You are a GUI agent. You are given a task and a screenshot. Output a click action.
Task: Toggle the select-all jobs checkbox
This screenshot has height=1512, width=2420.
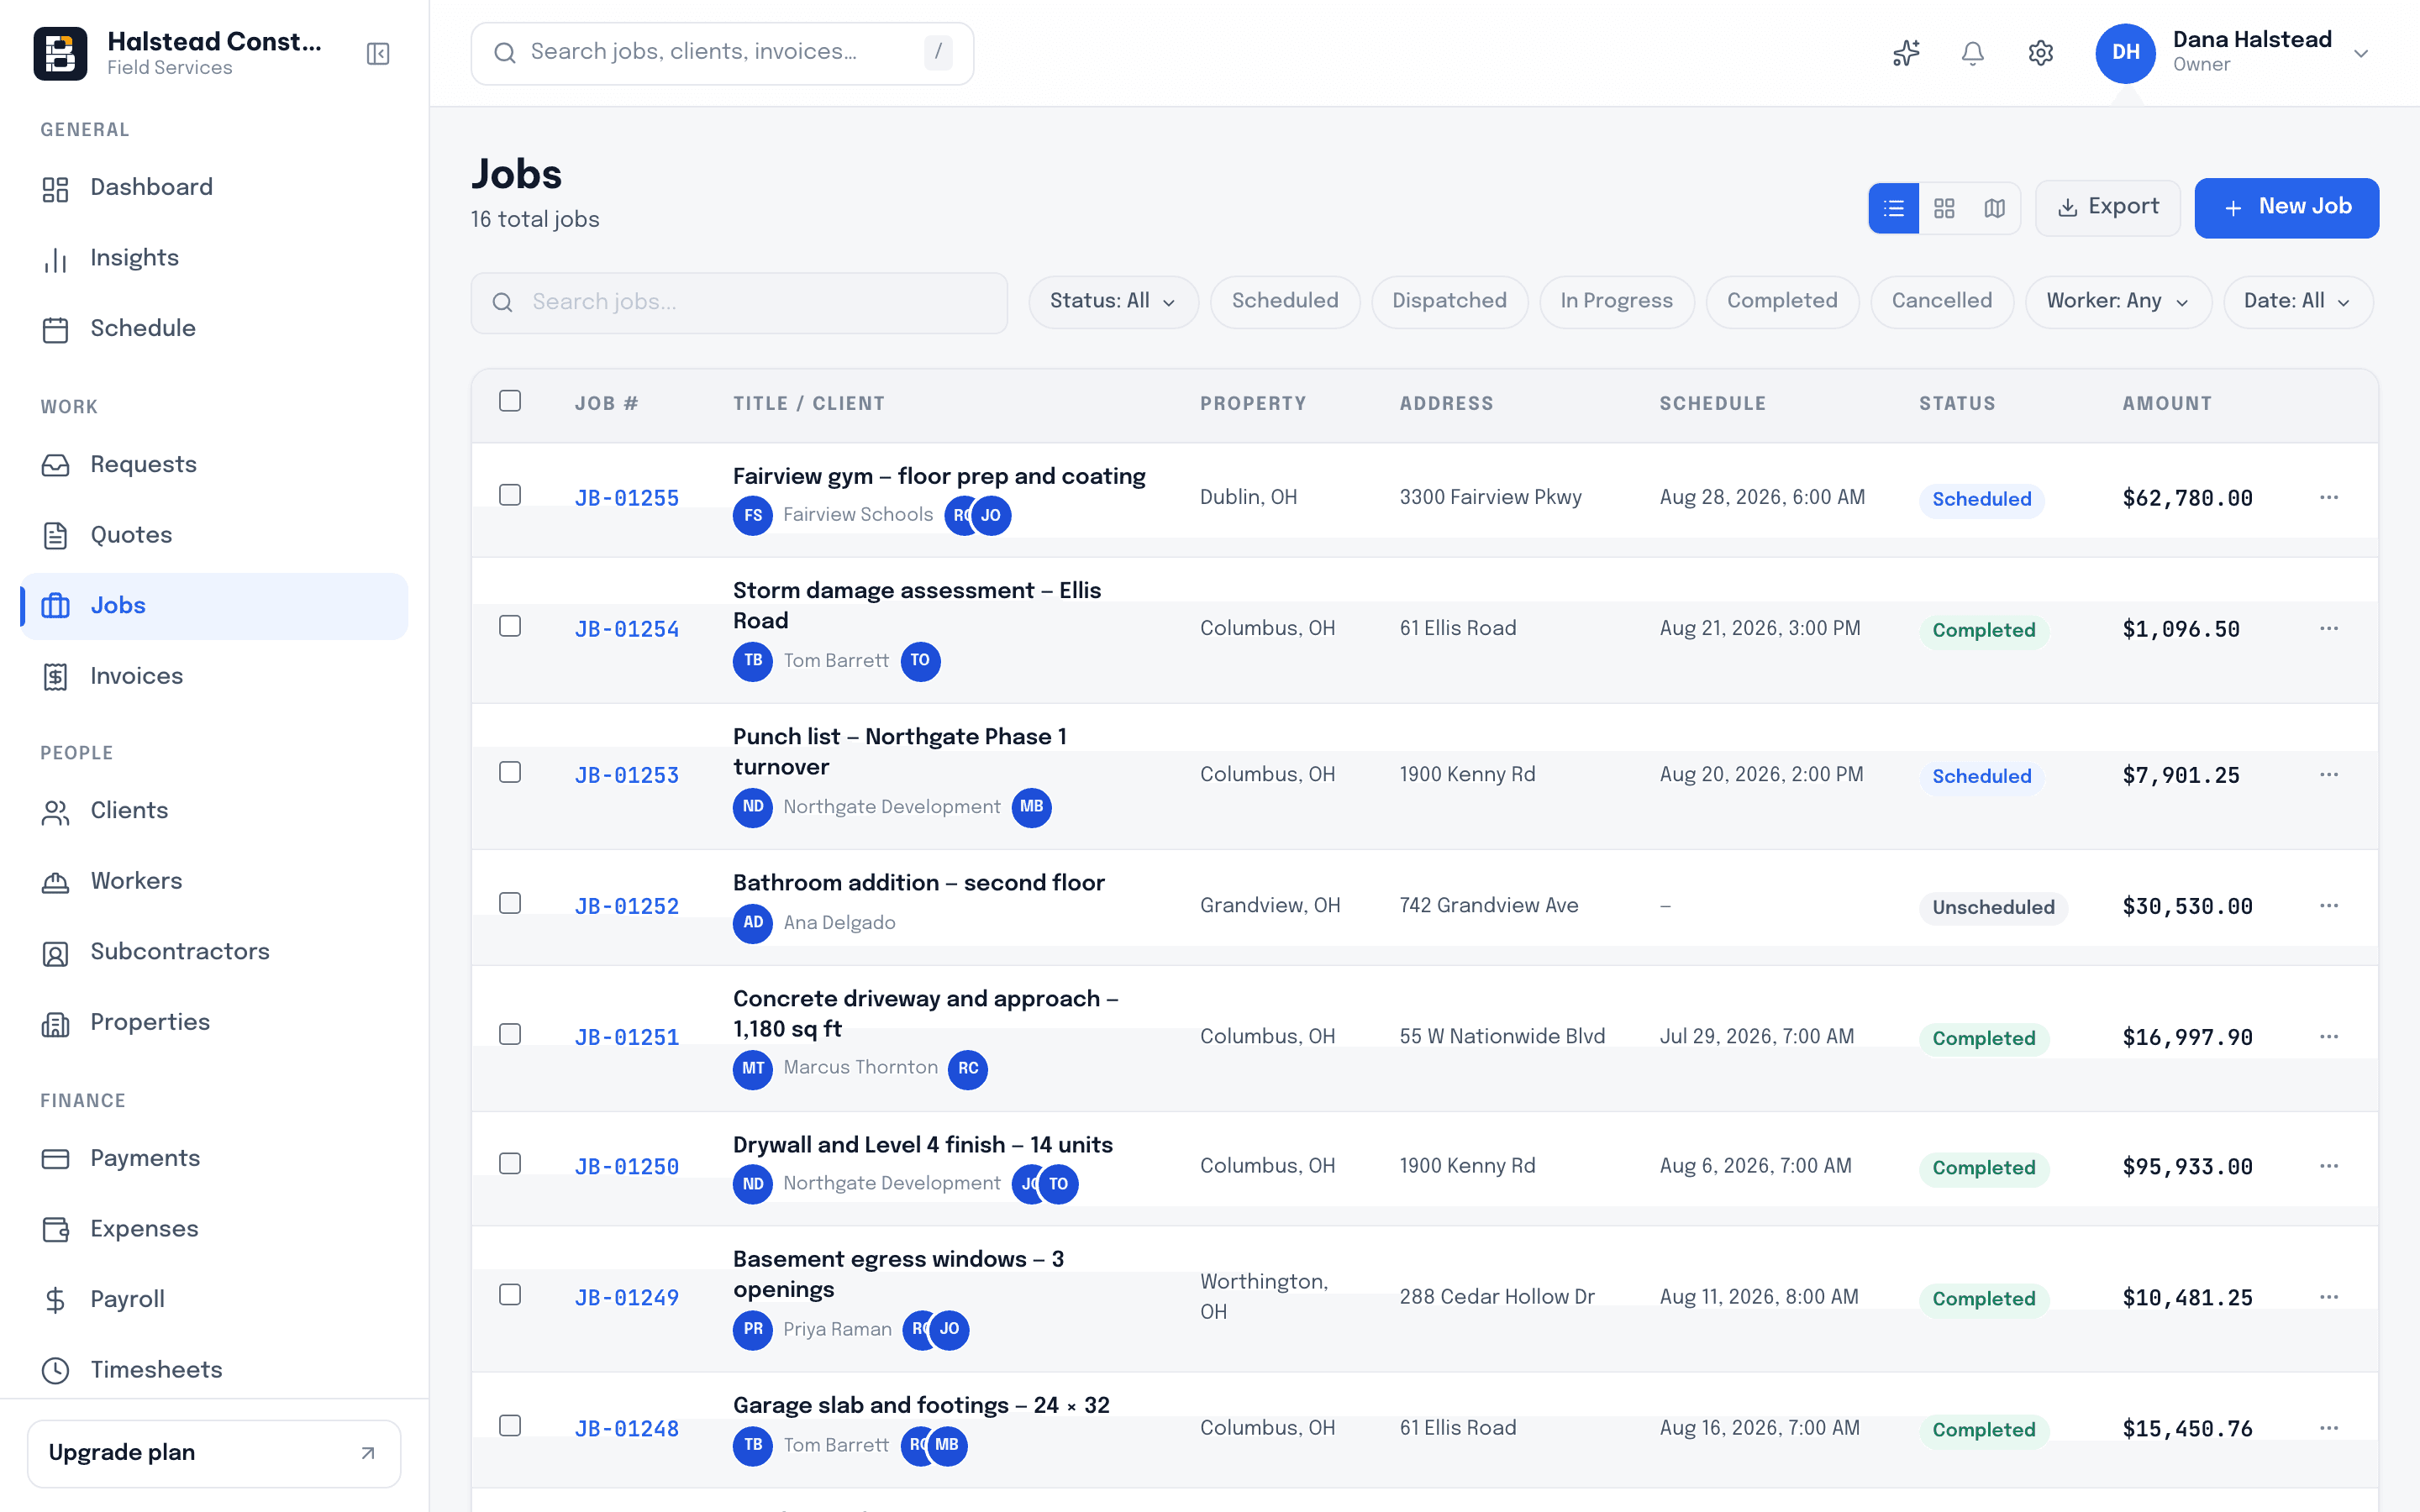[510, 401]
